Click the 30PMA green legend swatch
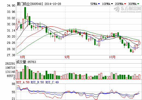The height and width of the screenshot is (100, 142). coord(138,4)
